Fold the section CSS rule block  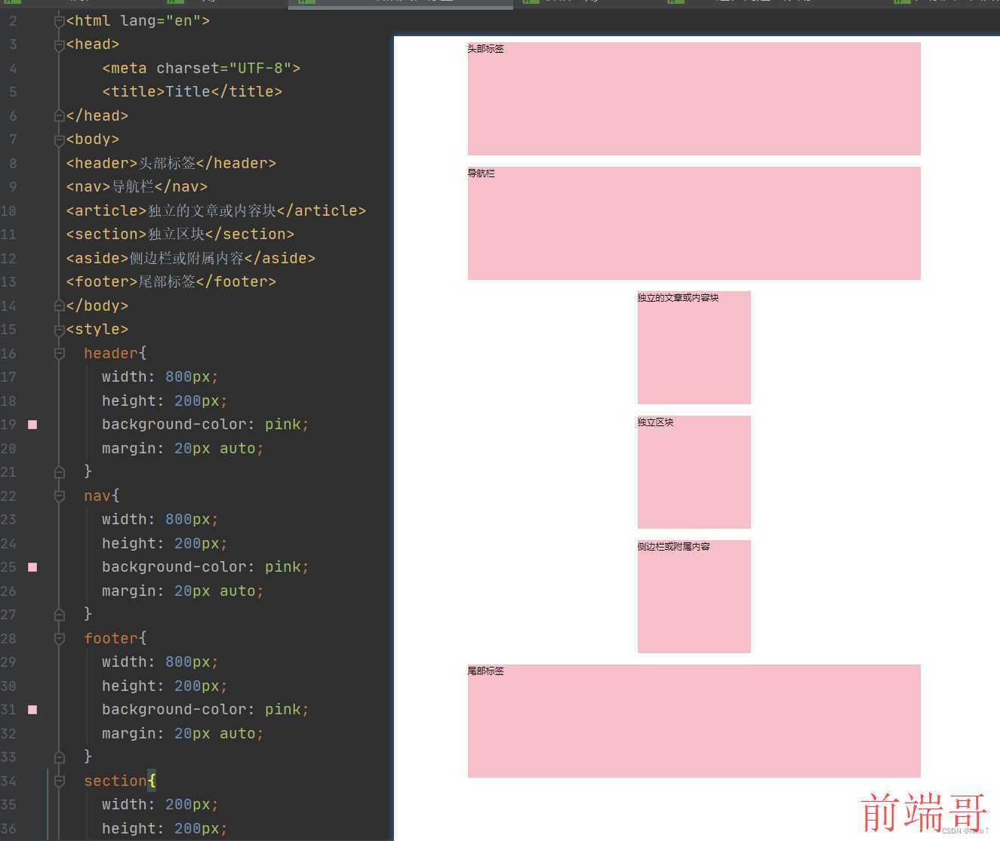click(x=60, y=781)
